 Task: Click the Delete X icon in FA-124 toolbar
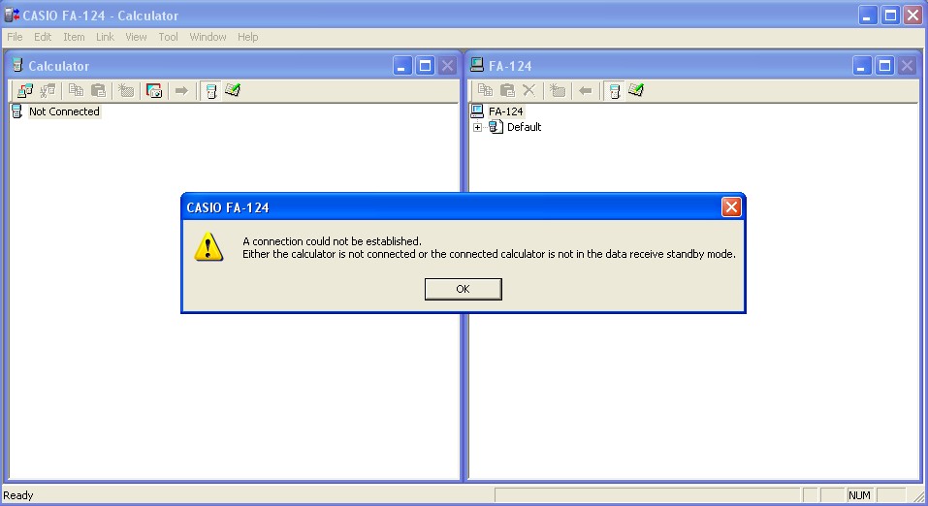(x=529, y=90)
